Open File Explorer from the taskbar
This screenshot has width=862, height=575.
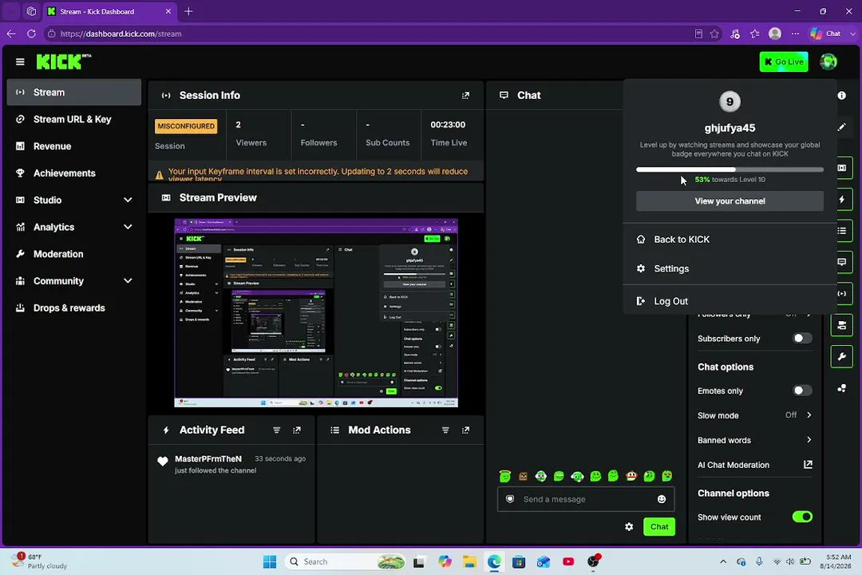click(469, 561)
